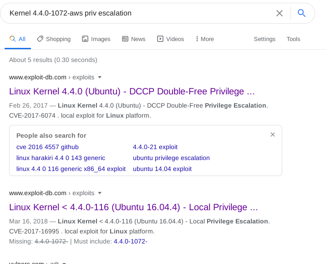Image resolution: width=326 pixels, height=264 pixels.
Task: Open DCCP Double-Free Privilege result link
Action: [132, 92]
